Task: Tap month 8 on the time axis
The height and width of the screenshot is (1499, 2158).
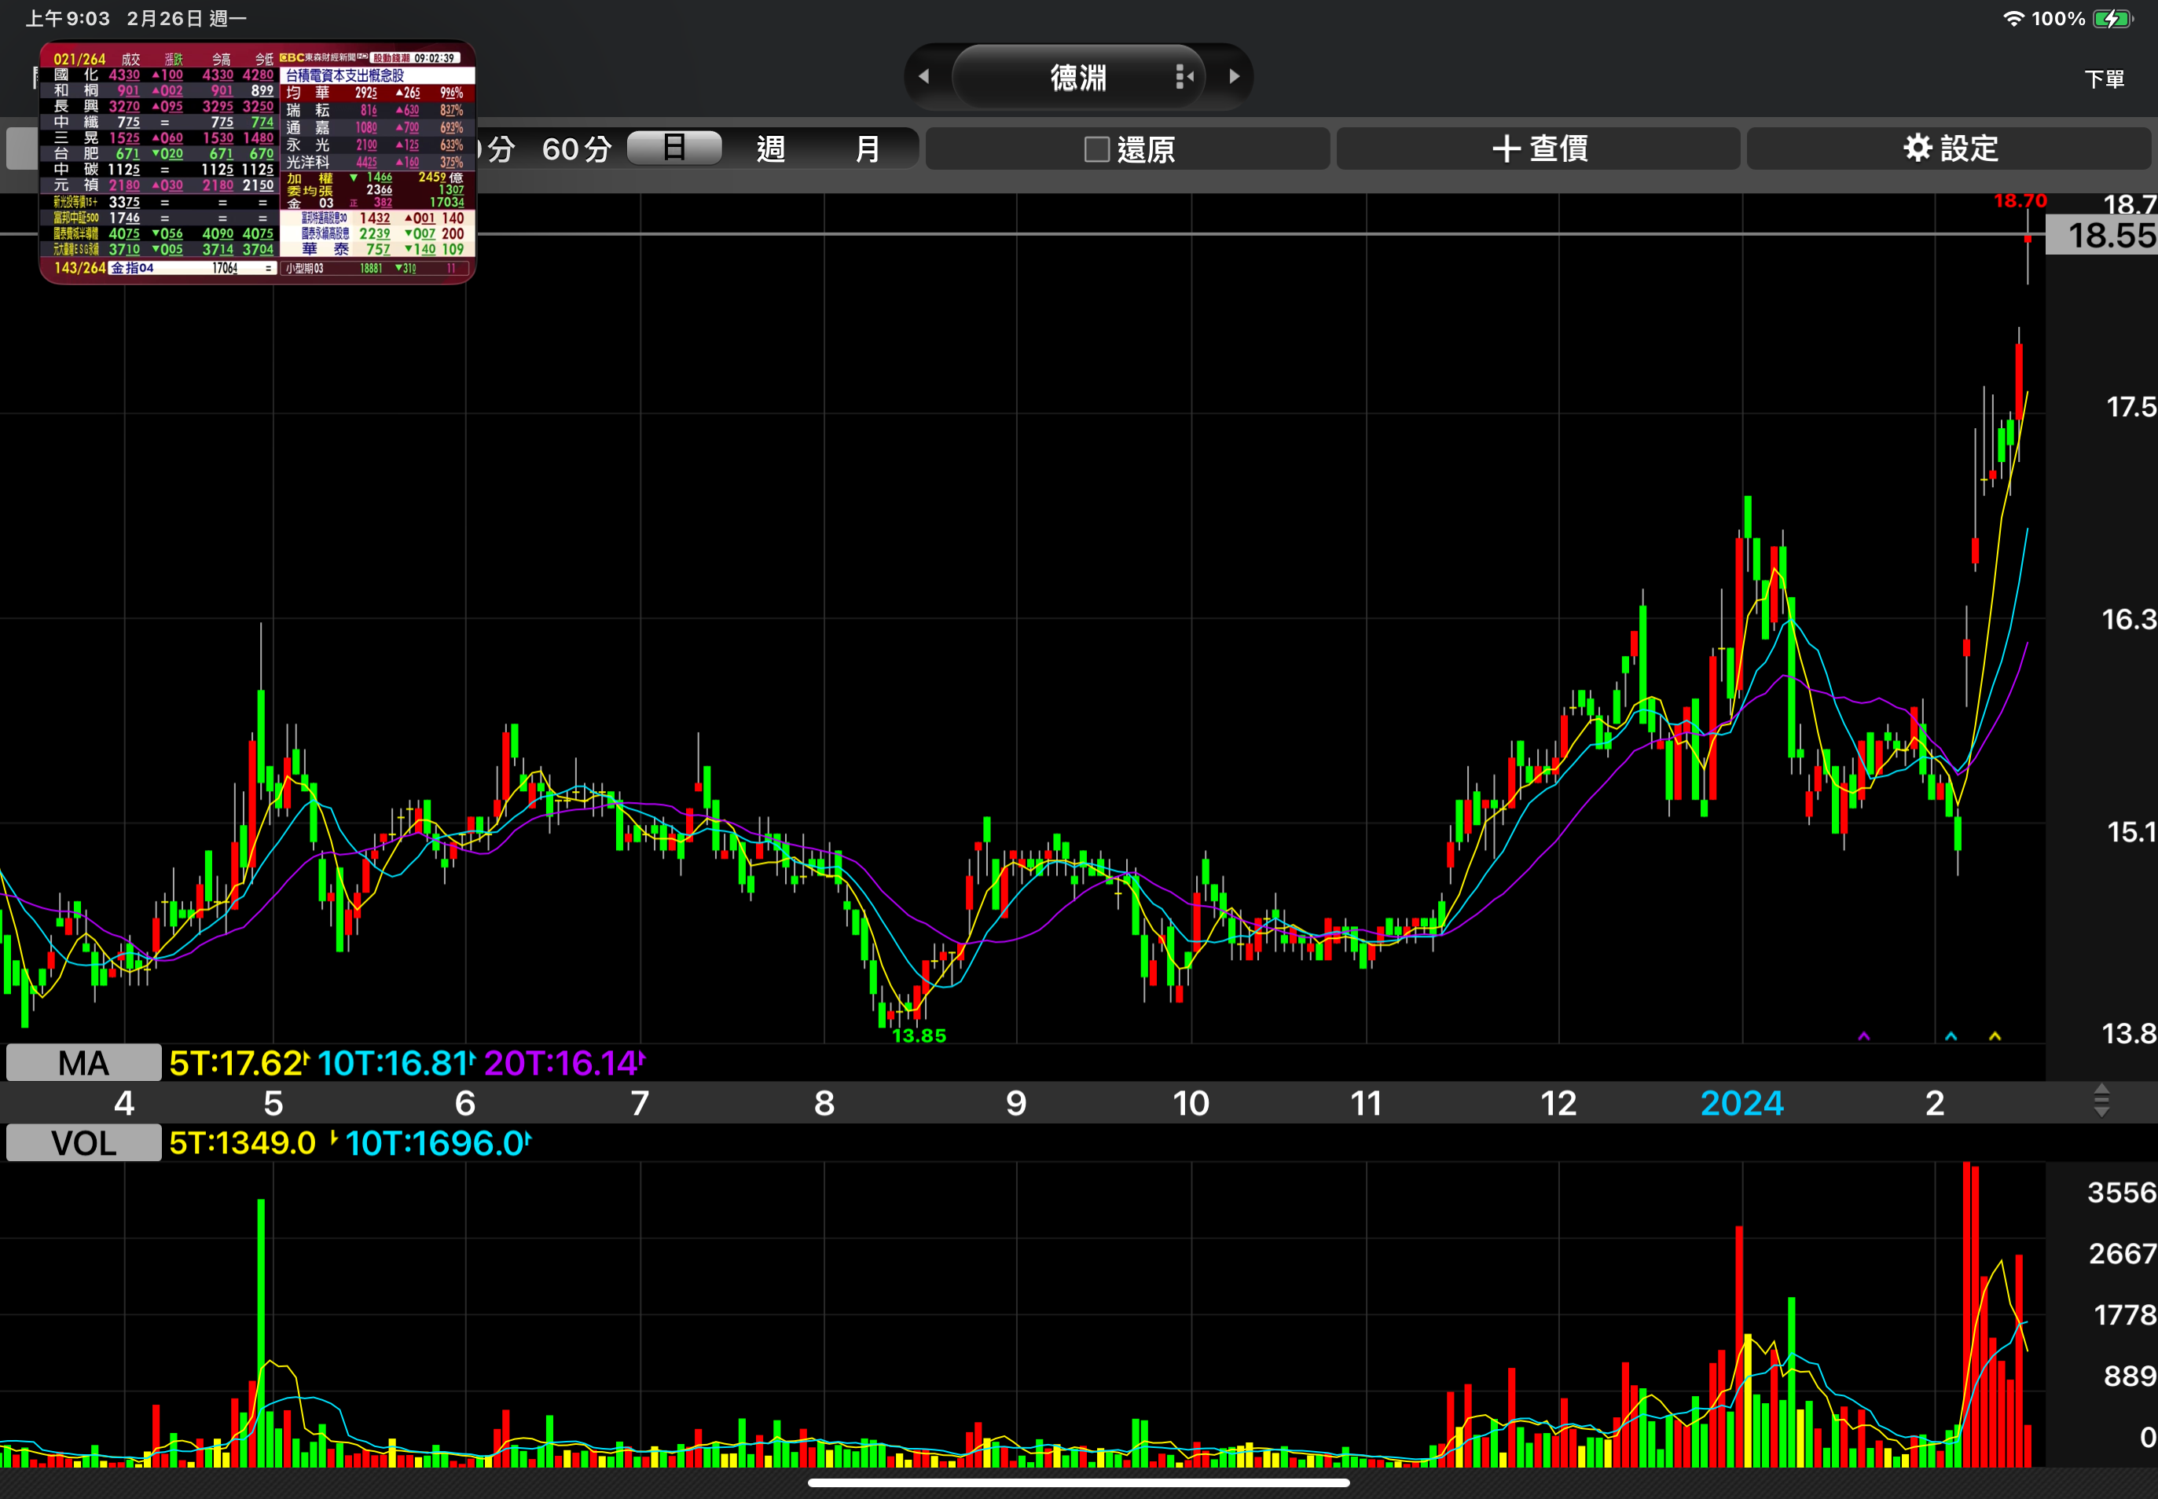Action: coord(824,1103)
